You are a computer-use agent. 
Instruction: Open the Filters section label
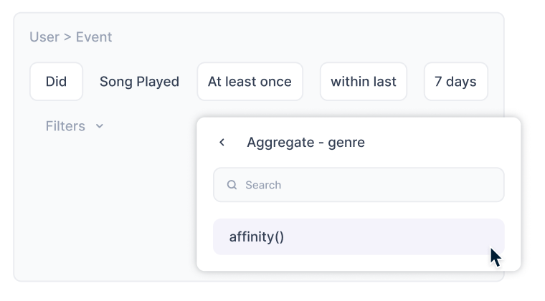pos(65,126)
